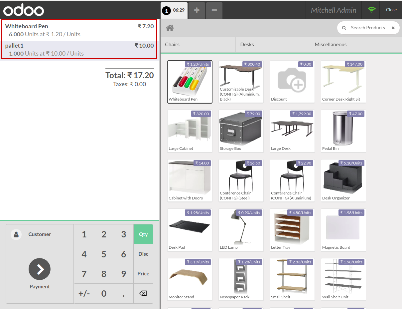This screenshot has height=309, width=402.
Task: Add Cabinet with Doors to the order
Action: pyautogui.click(x=190, y=181)
